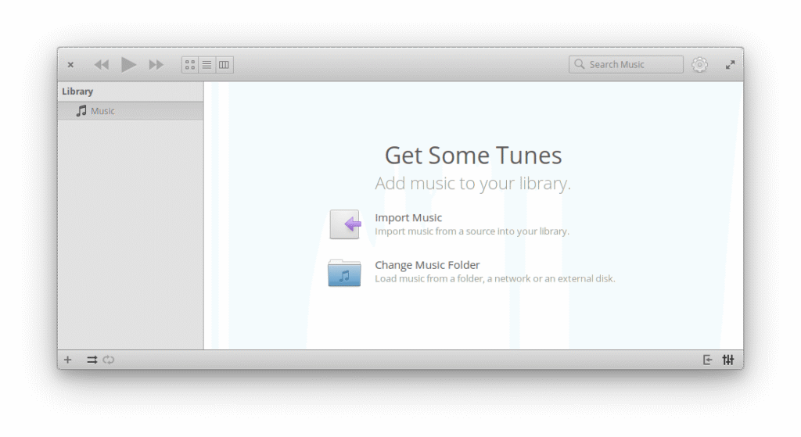Select Music in the Library sidebar
The width and height of the screenshot is (801, 437).
pos(102,111)
